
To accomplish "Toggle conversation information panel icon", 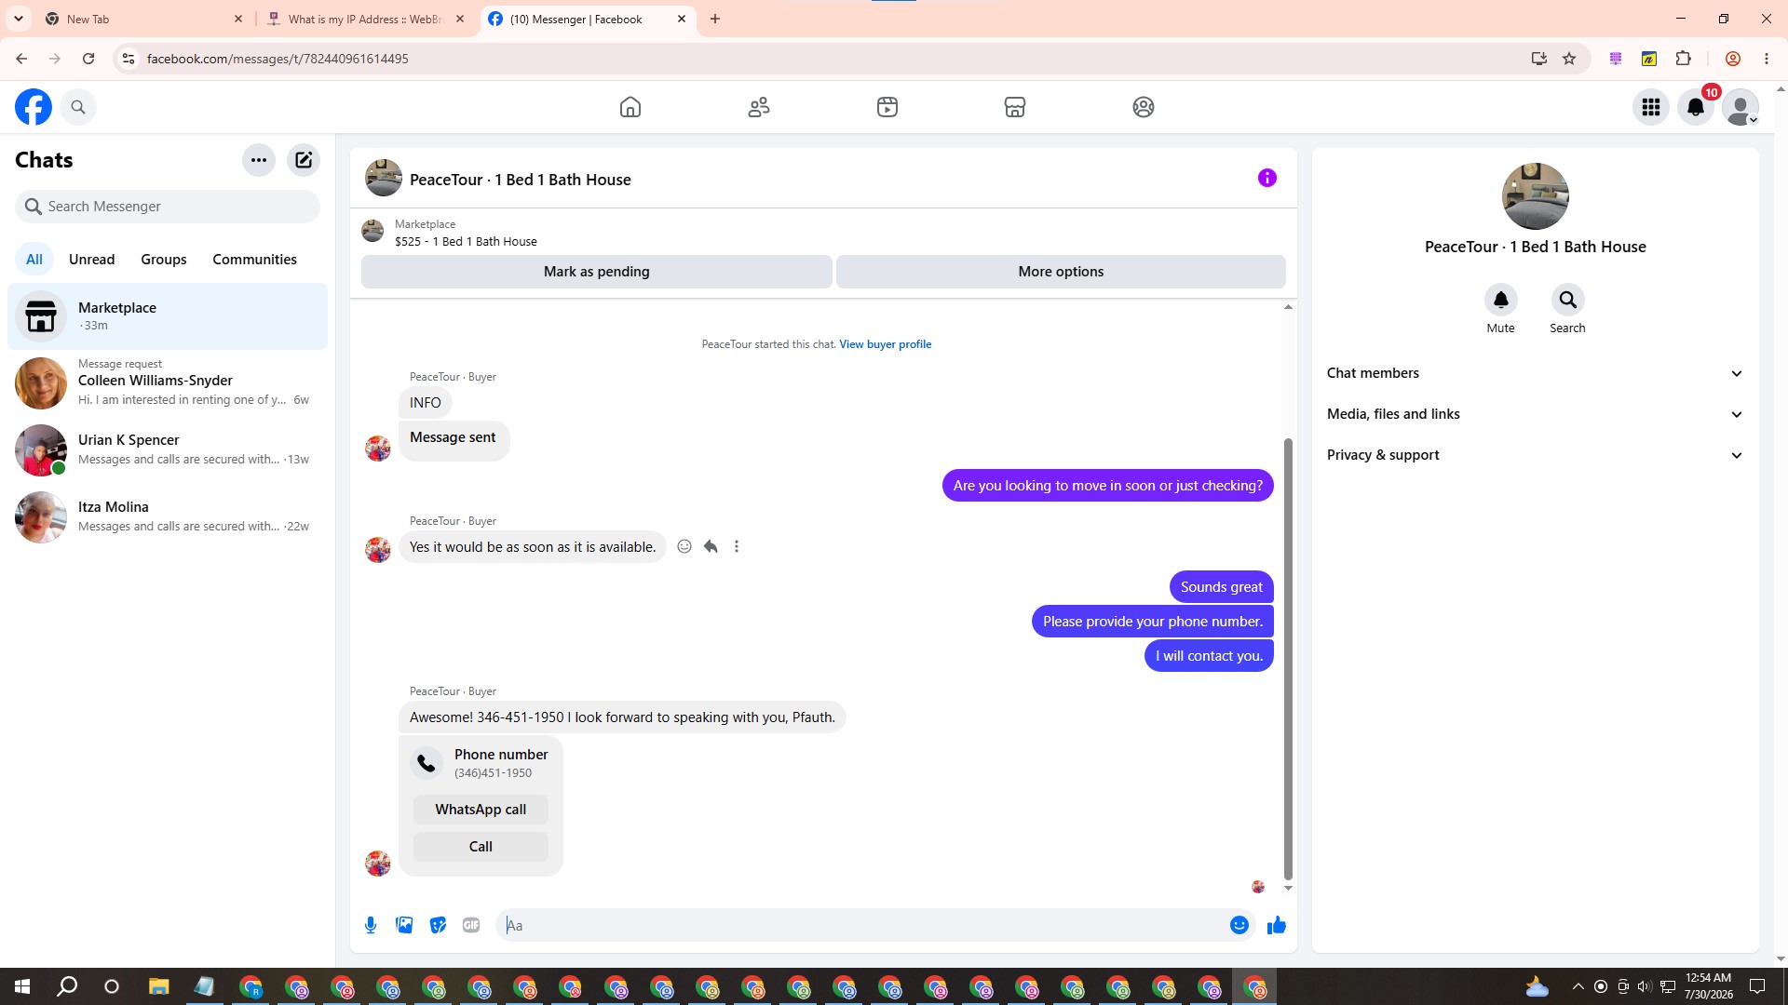I will click(x=1267, y=178).
